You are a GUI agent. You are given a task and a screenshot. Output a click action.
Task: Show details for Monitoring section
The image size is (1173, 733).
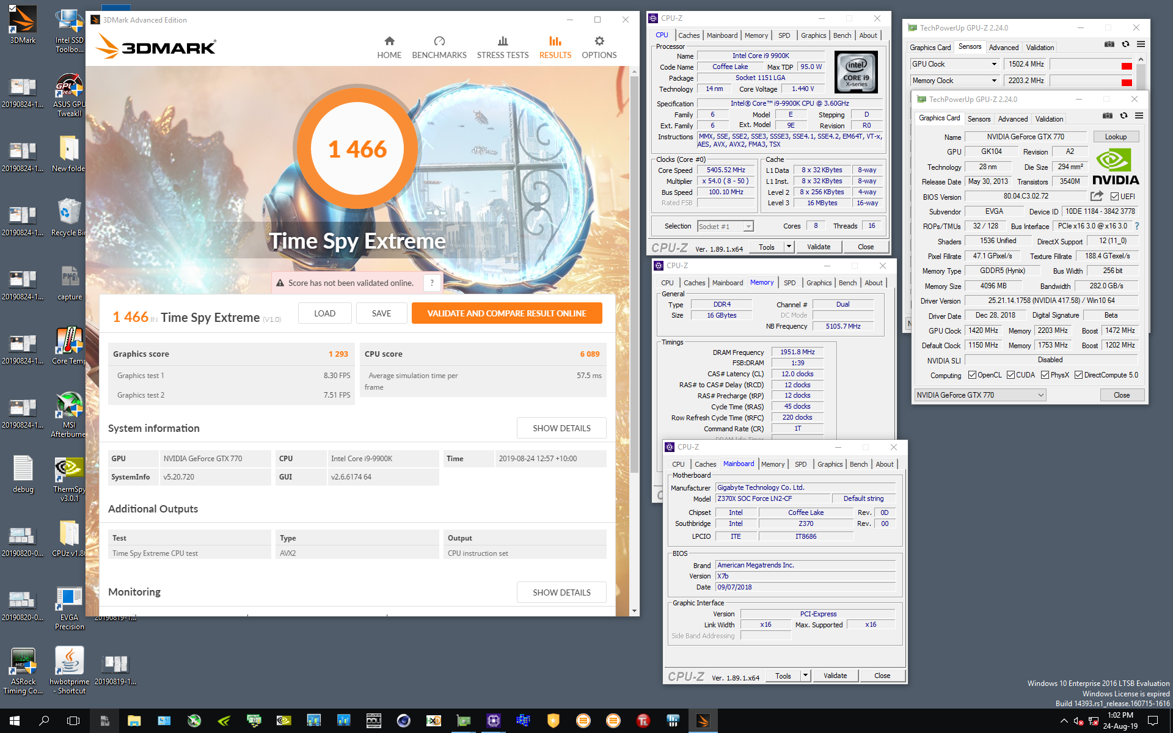(x=561, y=593)
